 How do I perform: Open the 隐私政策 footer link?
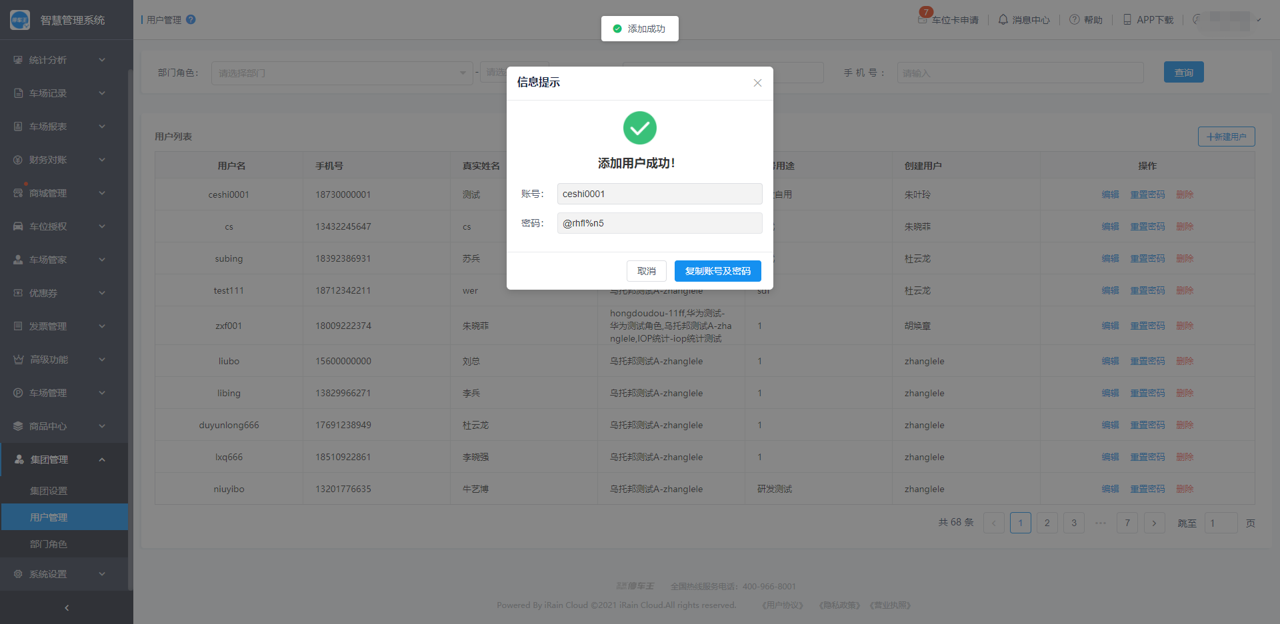(x=839, y=605)
